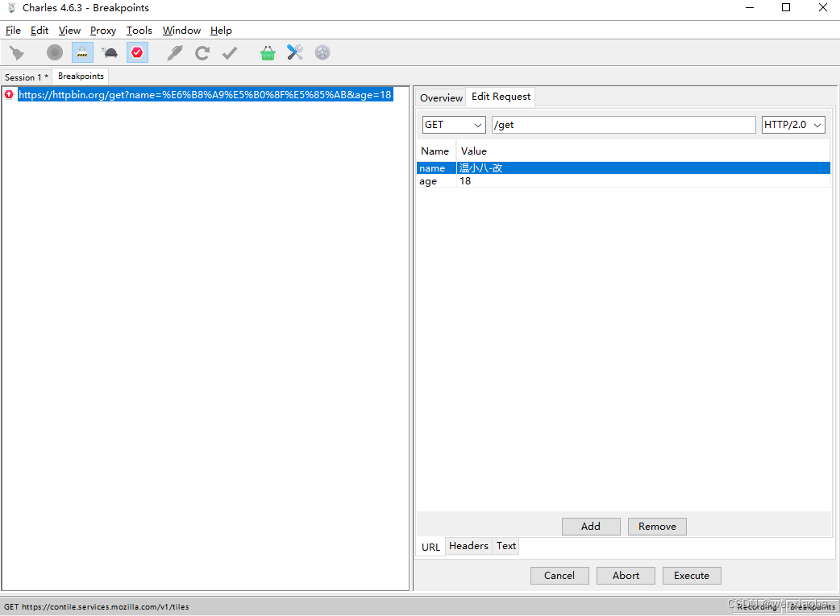Click the Name column header
Image resolution: width=840 pixels, height=616 pixels.
pos(435,151)
